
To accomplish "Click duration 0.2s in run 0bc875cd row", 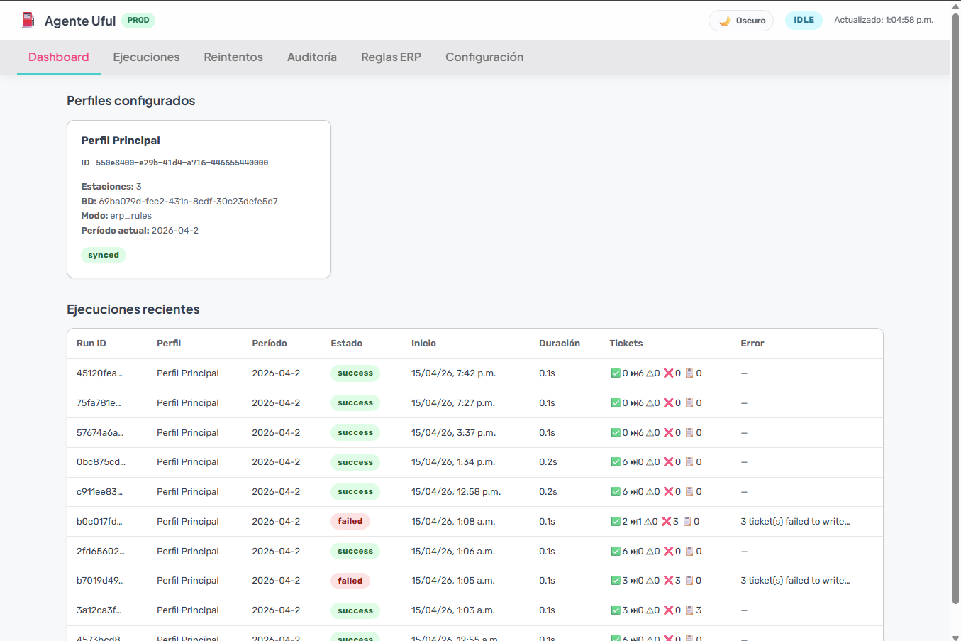I will click(x=548, y=462).
